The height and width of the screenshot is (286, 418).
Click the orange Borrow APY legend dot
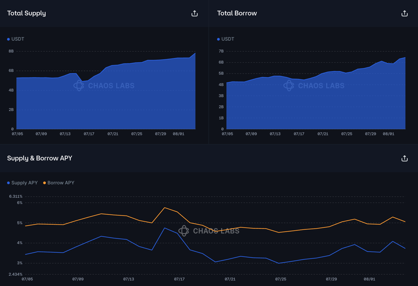pyautogui.click(x=44, y=183)
